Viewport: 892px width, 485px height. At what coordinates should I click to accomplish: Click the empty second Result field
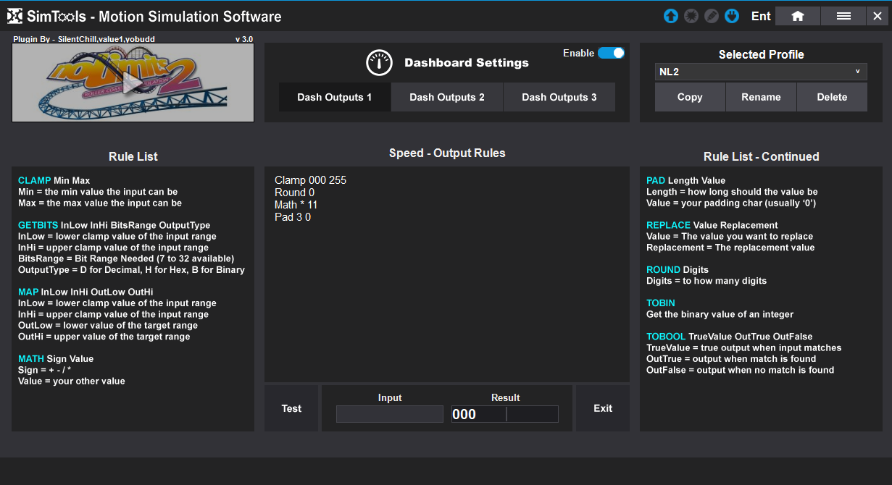(533, 414)
